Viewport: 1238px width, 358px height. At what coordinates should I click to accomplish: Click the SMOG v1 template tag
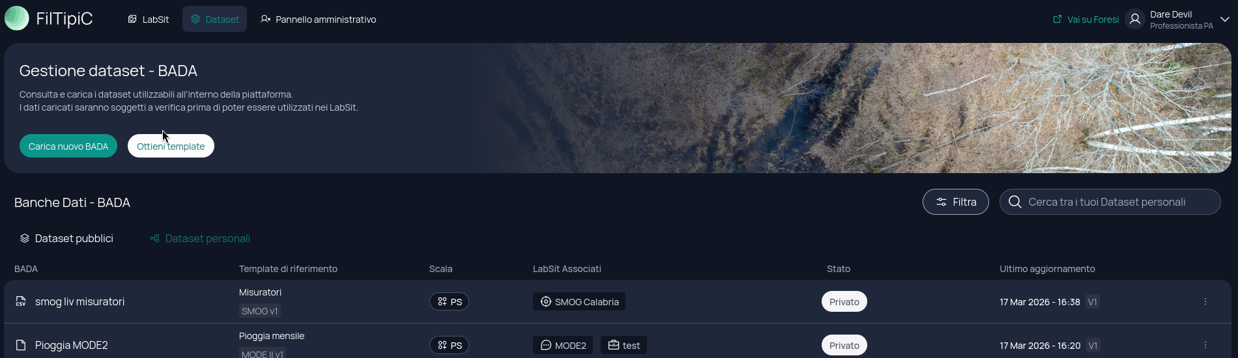(x=260, y=310)
